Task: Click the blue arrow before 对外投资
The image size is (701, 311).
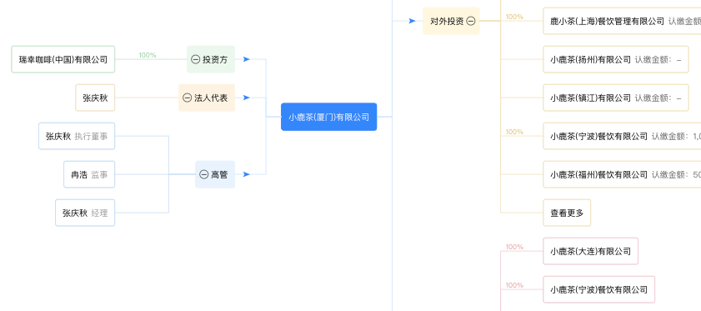Action: [413, 21]
